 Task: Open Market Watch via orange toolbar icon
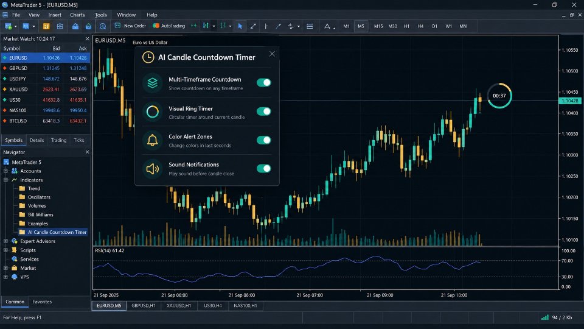click(46, 26)
